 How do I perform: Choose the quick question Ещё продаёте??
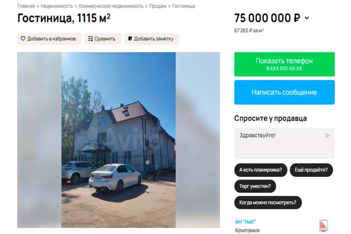click(311, 170)
